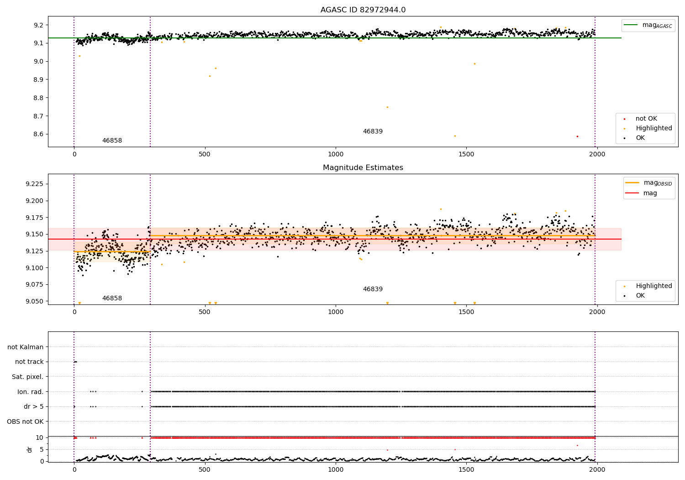The width and height of the screenshot is (685, 480).
Task: Click the 'not Kalman' flag label
Action: (x=26, y=347)
